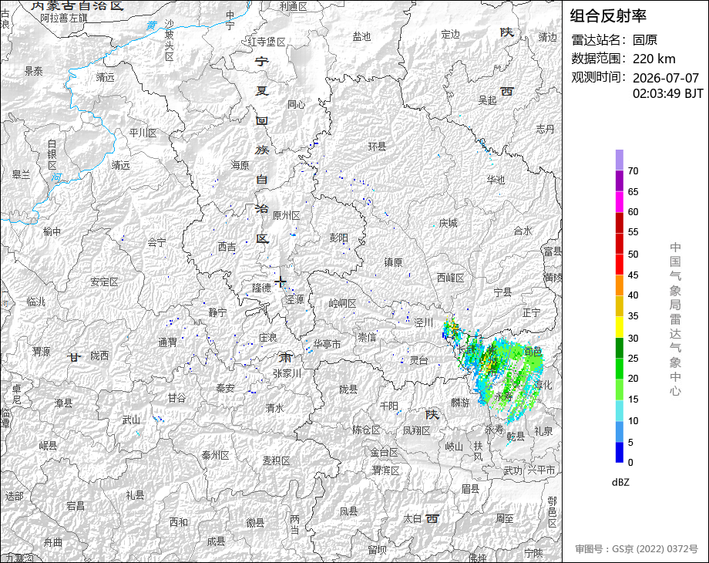
Task: Select the radar station name 固原
Action: click(645, 40)
